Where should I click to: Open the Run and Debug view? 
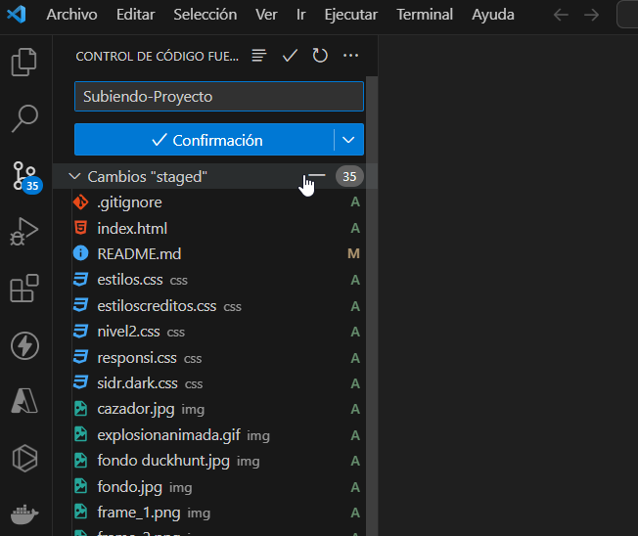point(24,232)
